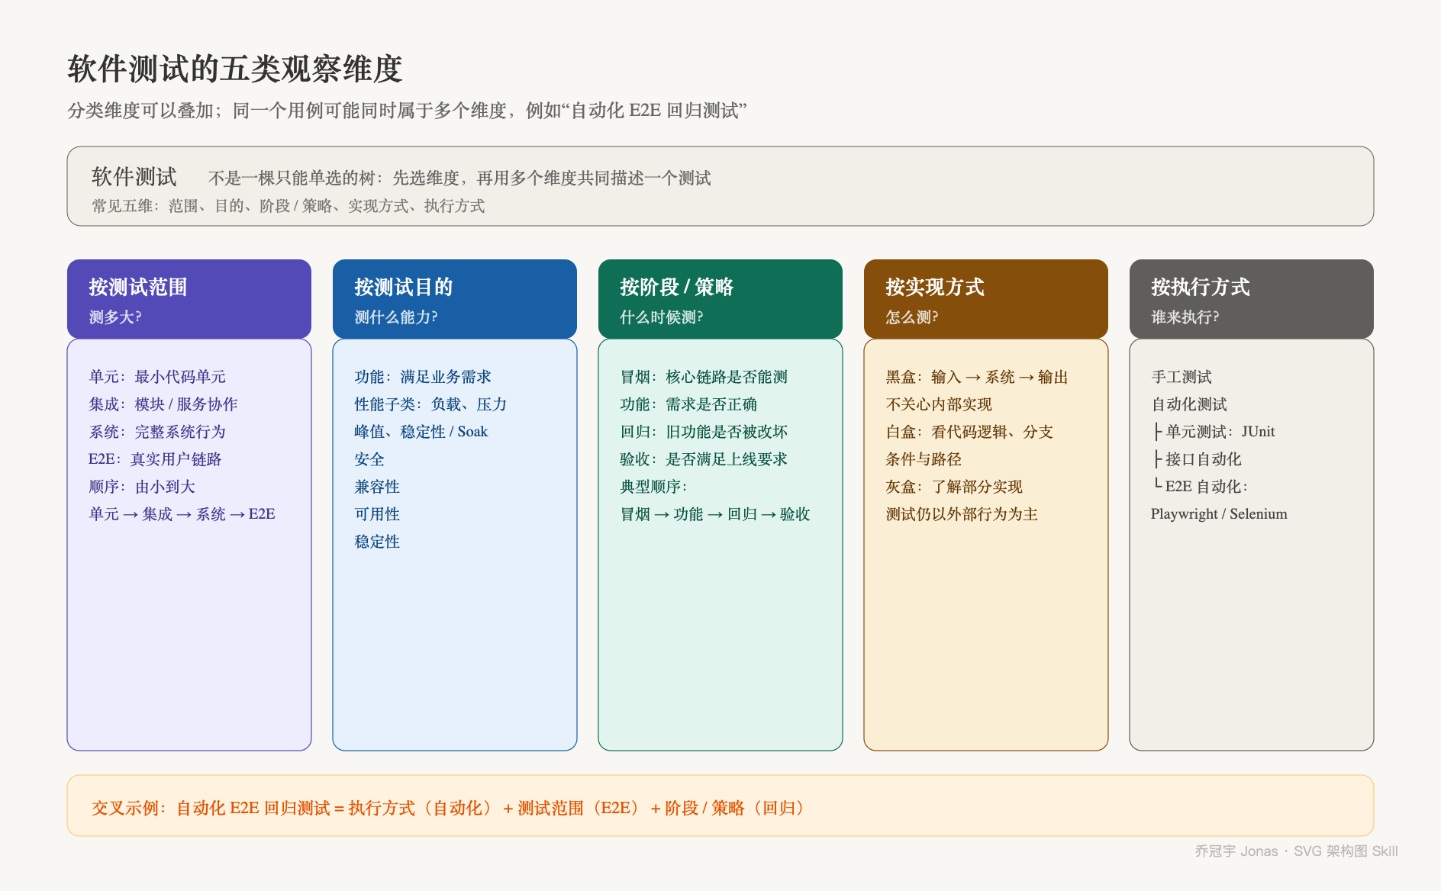Click the line 冒烟: 核心链路是否能测
This screenshot has width=1441, height=891.
tap(704, 377)
